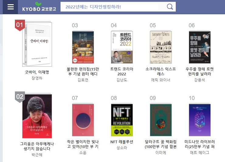Click title link NFT 레볼루션
225x162 pixels.
(122, 142)
